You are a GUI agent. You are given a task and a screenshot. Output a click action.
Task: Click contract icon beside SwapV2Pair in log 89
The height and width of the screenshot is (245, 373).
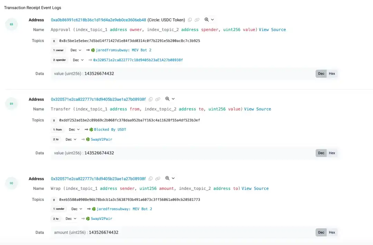(x=88, y=139)
